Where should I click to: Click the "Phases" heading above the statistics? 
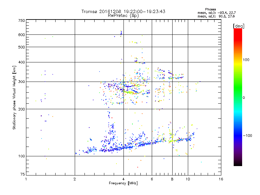210,9
